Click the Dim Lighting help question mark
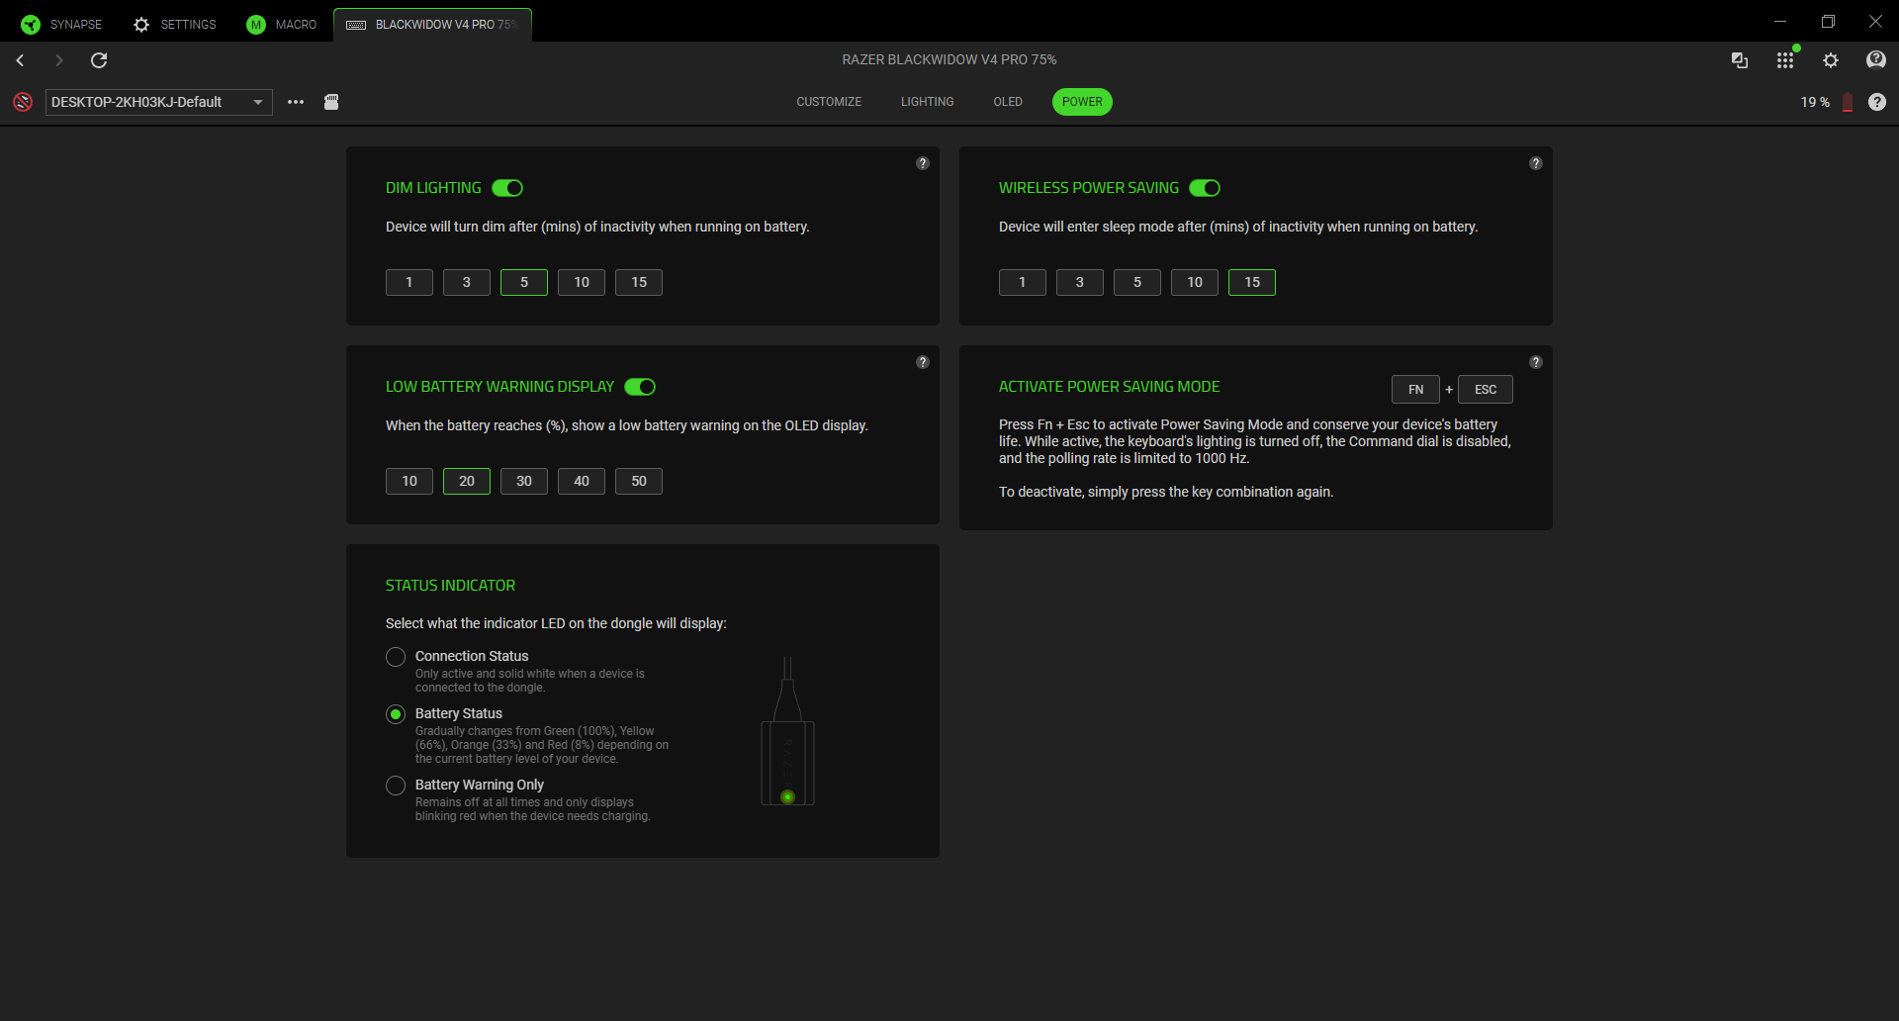Viewport: 1899px width, 1021px height. pyautogui.click(x=922, y=163)
